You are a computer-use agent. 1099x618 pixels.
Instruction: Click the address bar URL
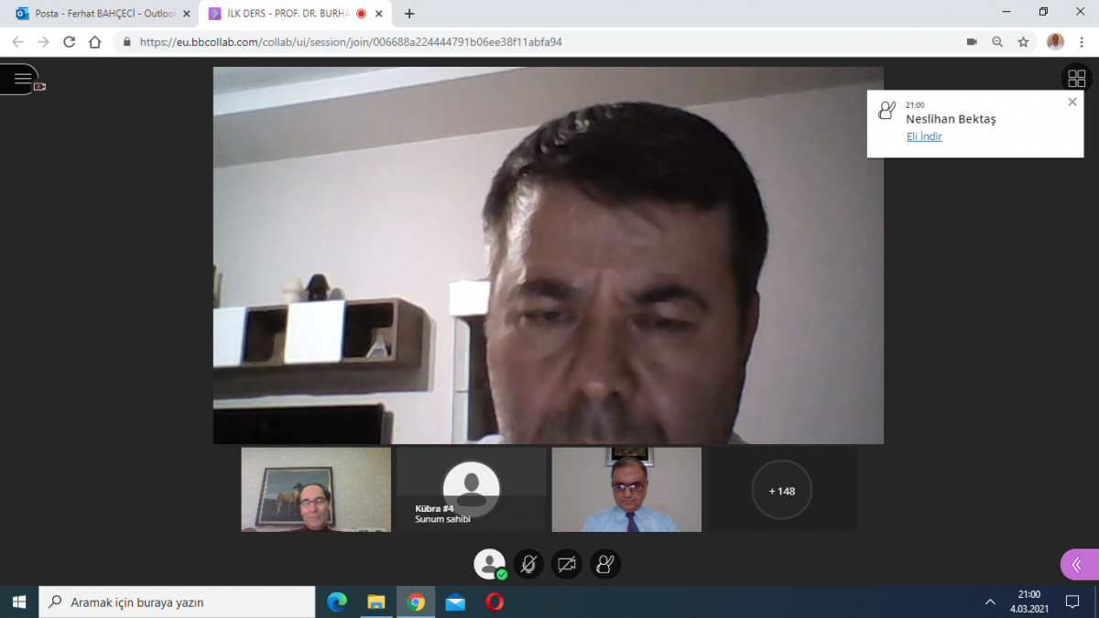(351, 41)
